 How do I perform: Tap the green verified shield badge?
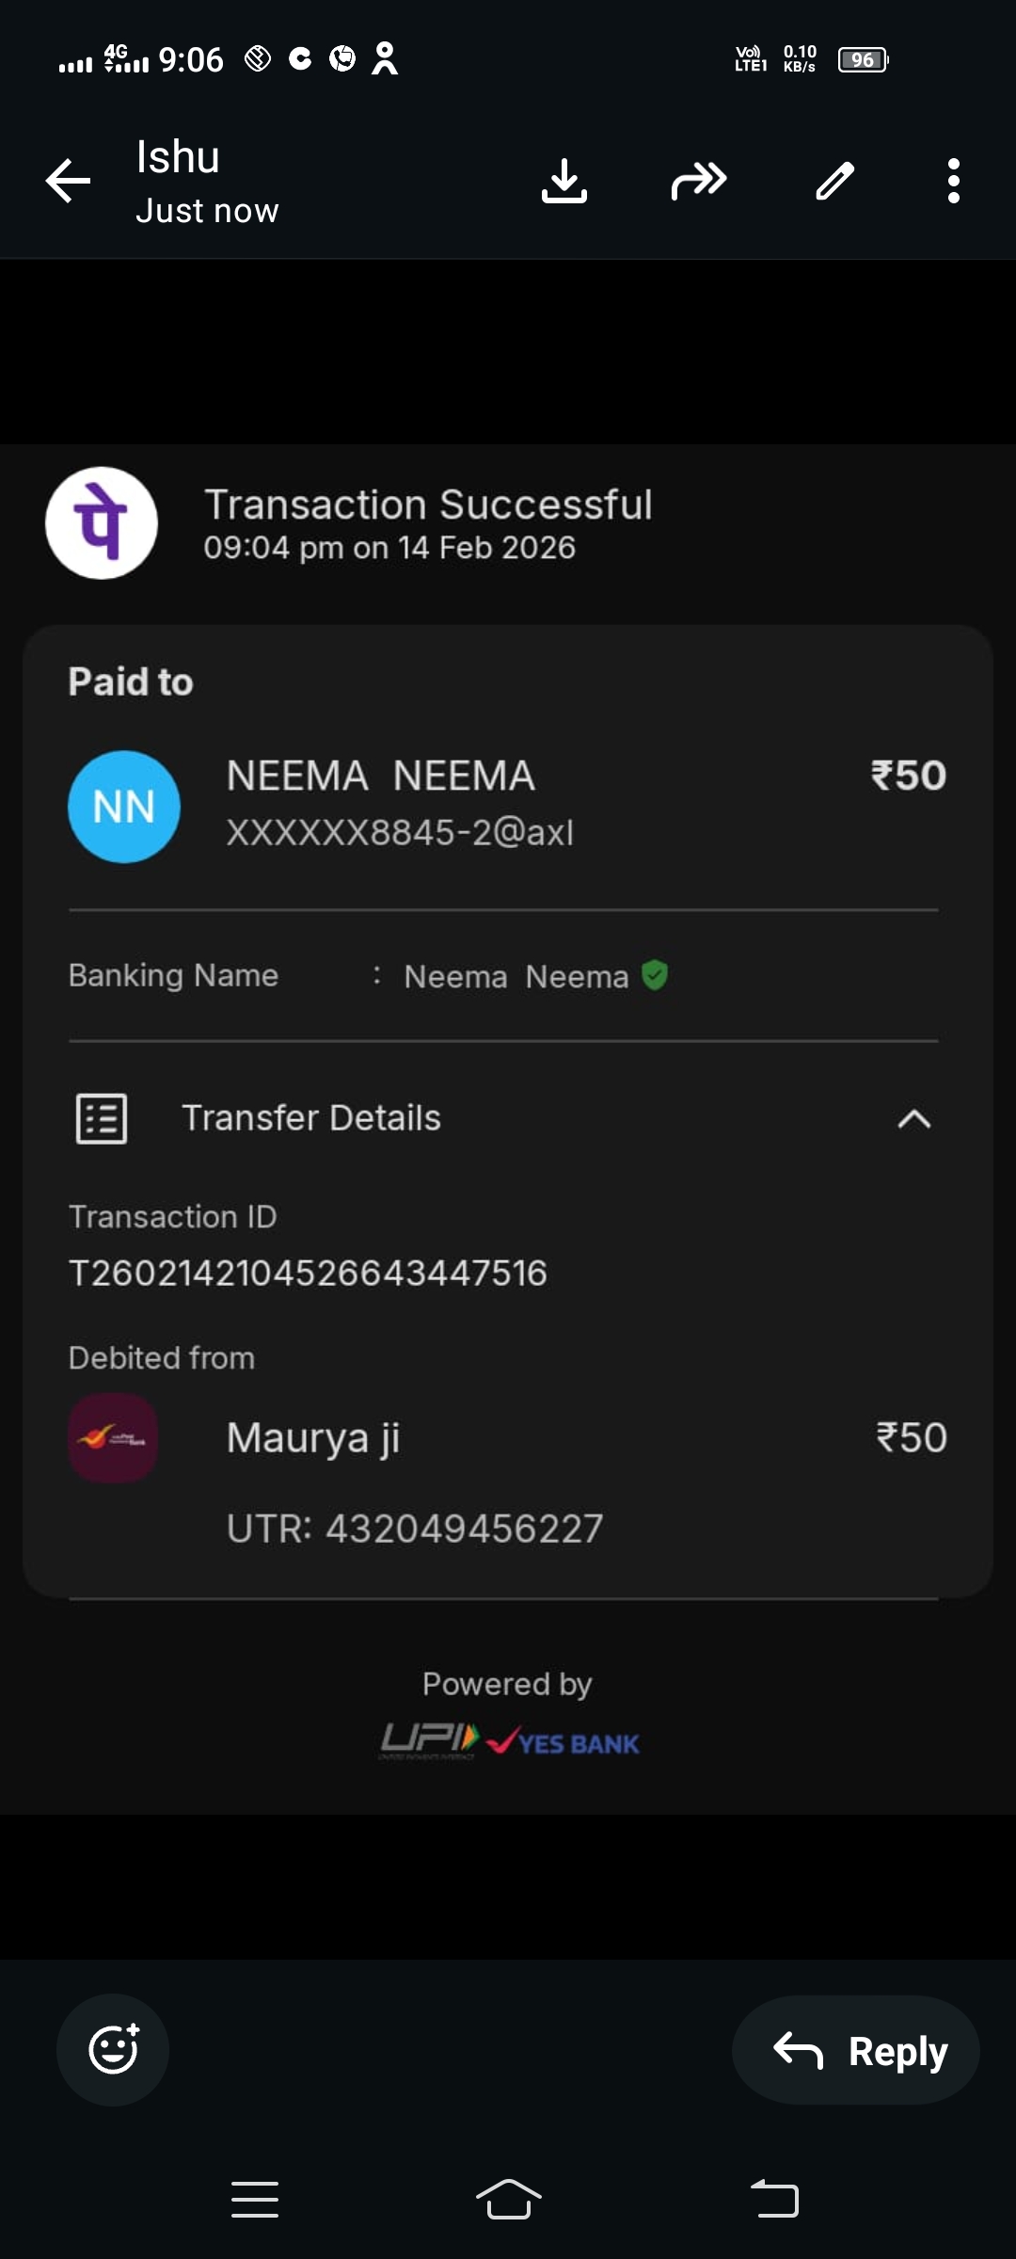(x=655, y=975)
